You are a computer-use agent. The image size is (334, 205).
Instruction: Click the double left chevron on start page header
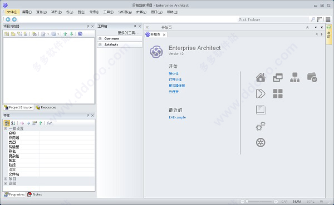(x=147, y=27)
